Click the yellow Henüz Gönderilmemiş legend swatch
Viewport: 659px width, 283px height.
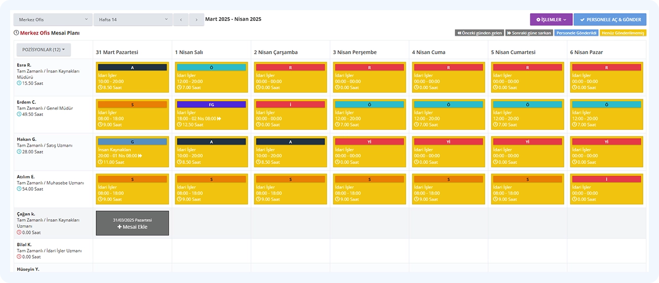(x=623, y=33)
